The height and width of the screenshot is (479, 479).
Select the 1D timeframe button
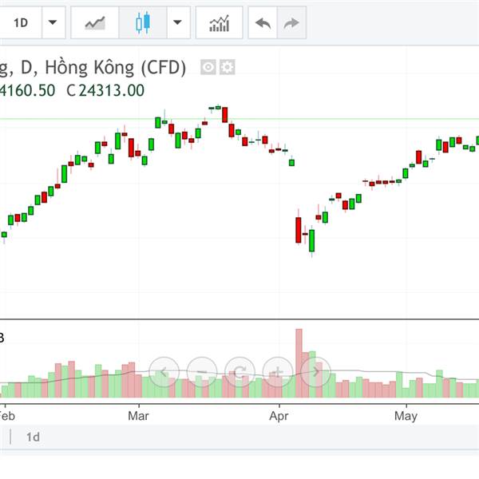(x=21, y=22)
